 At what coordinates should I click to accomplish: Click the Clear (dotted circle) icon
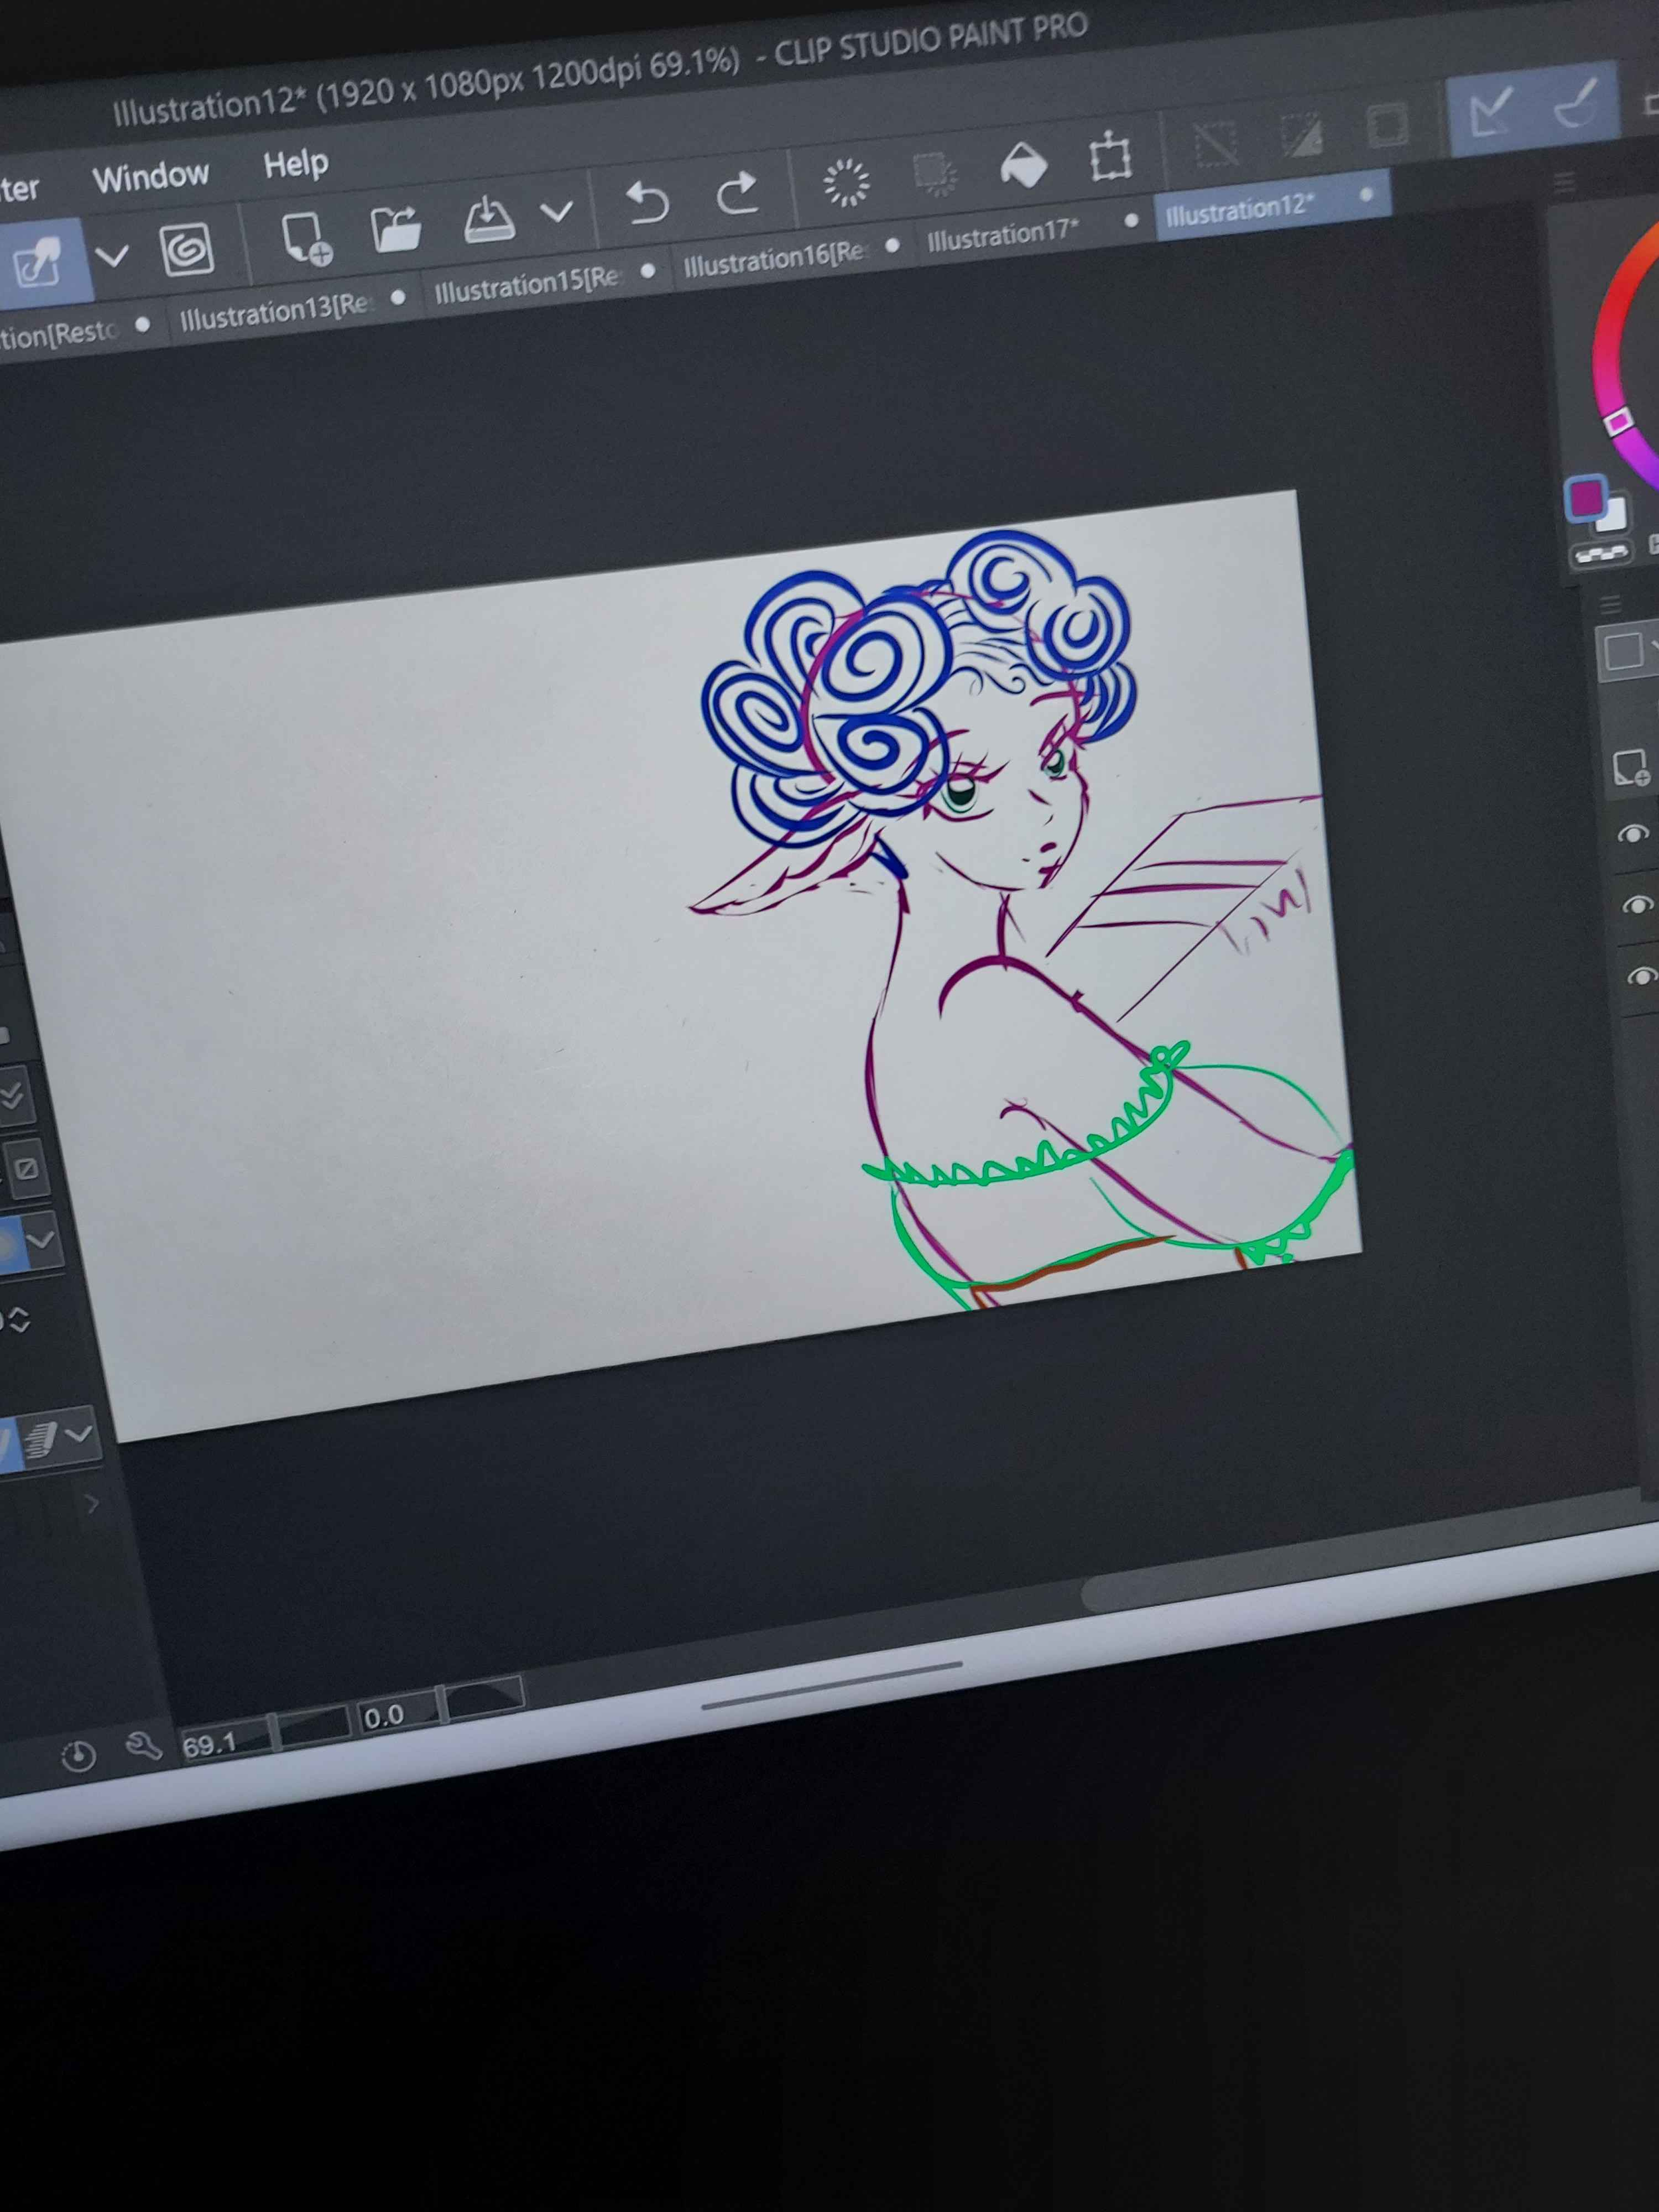tap(846, 182)
